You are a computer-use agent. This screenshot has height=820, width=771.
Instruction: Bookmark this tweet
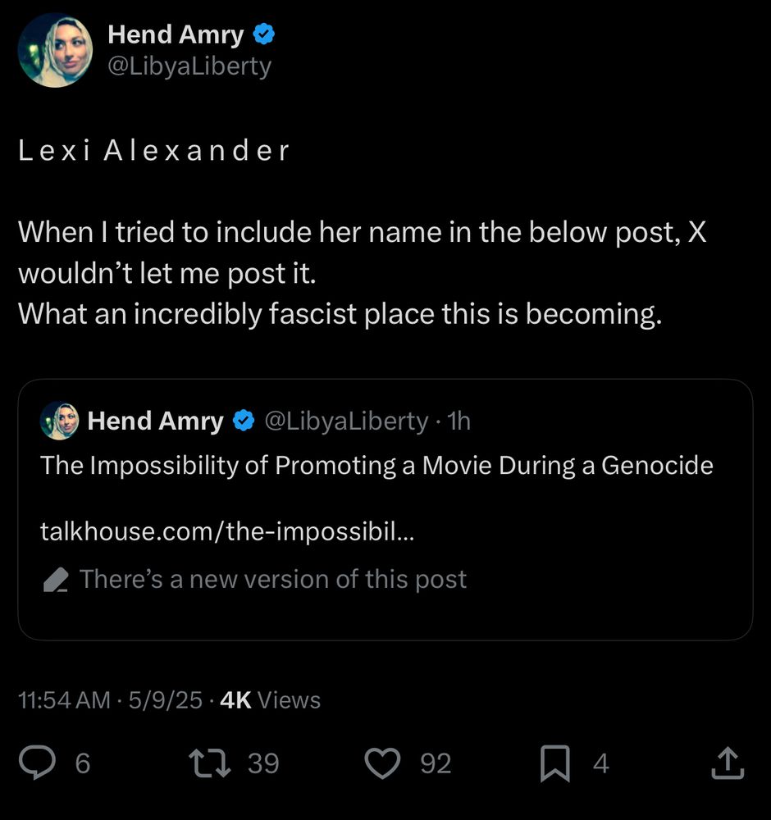click(x=557, y=762)
